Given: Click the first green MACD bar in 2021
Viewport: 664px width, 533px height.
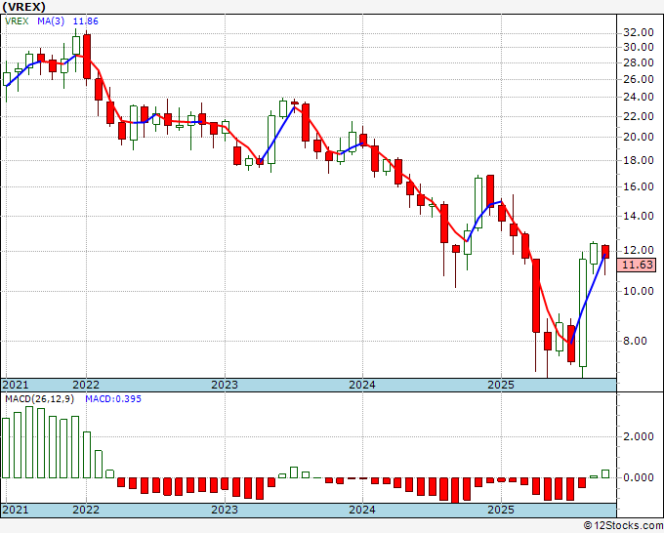Looking at the screenshot, I should tap(6, 448).
